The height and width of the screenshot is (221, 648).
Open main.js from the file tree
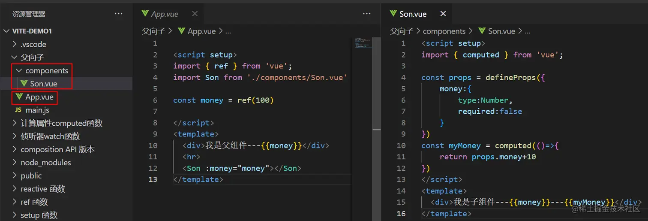coord(37,110)
